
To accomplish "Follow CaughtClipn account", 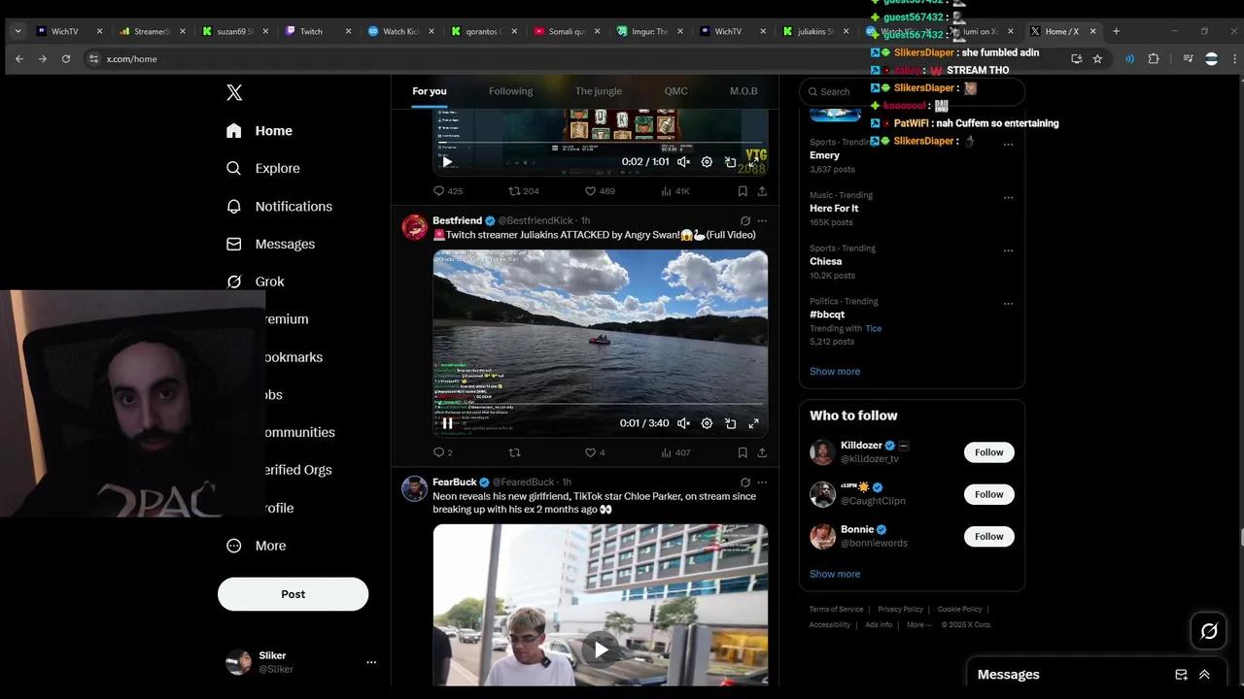I will 988,494.
